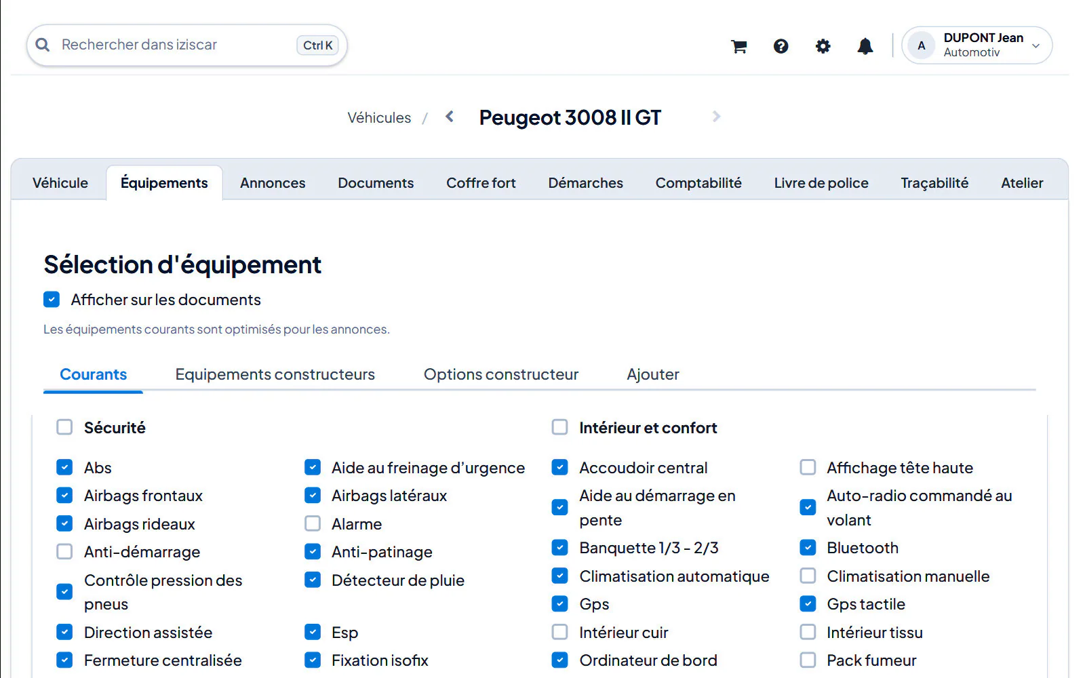This screenshot has width=1085, height=678.
Task: Click the Peugeot 3008 II GT title
Action: click(x=570, y=117)
